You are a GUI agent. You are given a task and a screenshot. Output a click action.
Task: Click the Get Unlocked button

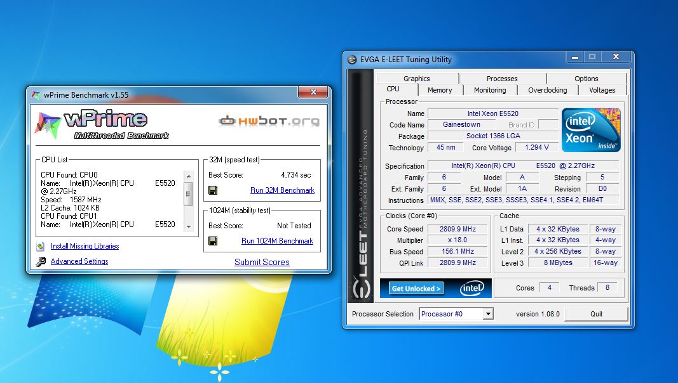(x=416, y=289)
